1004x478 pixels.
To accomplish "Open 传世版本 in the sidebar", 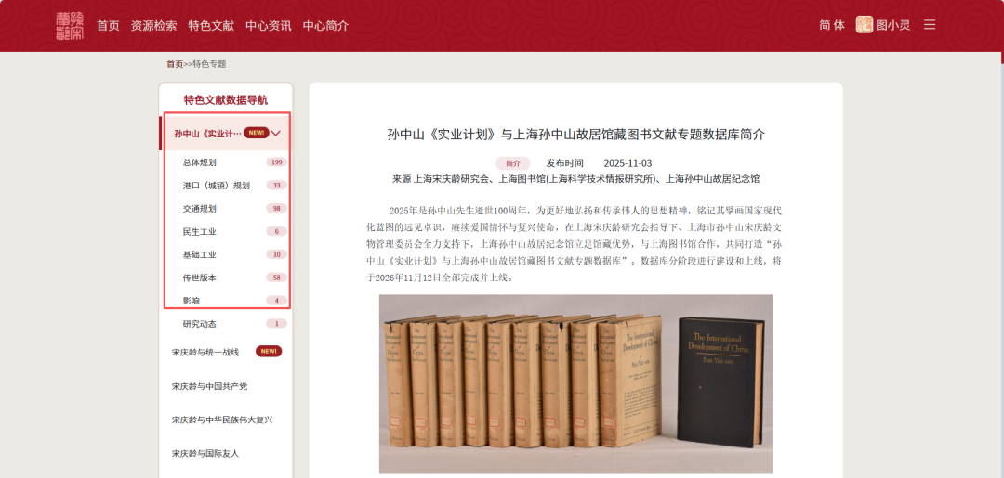I will [199, 278].
